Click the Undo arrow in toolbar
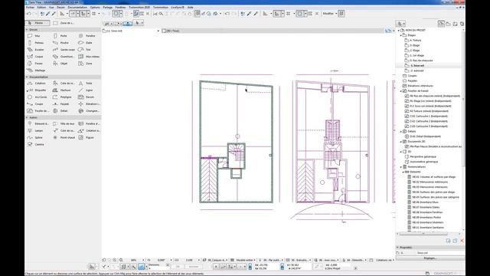 (x=28, y=14)
